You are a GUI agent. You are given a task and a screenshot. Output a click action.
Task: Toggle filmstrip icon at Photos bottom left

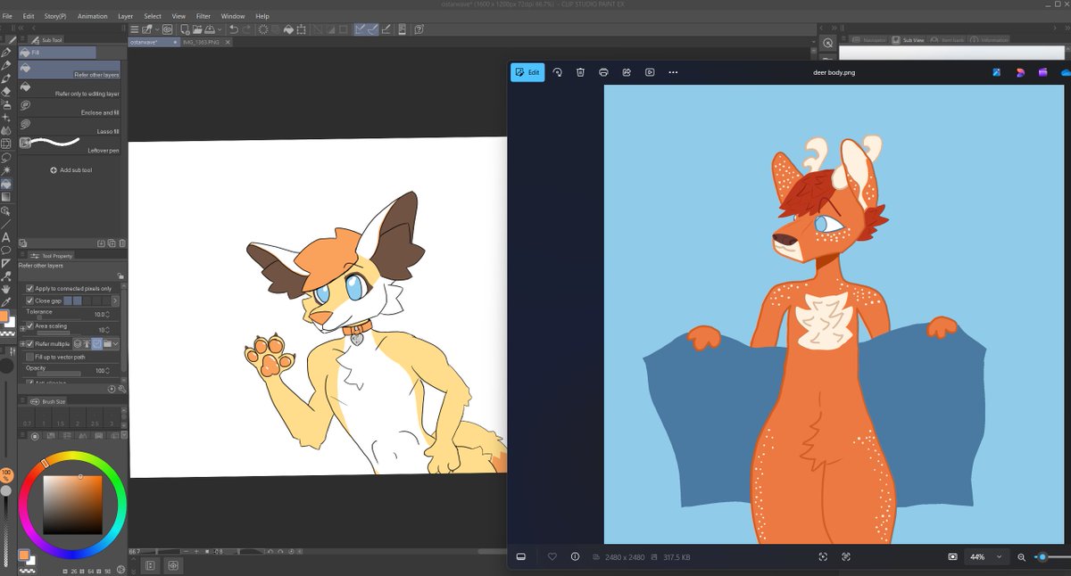click(x=521, y=556)
